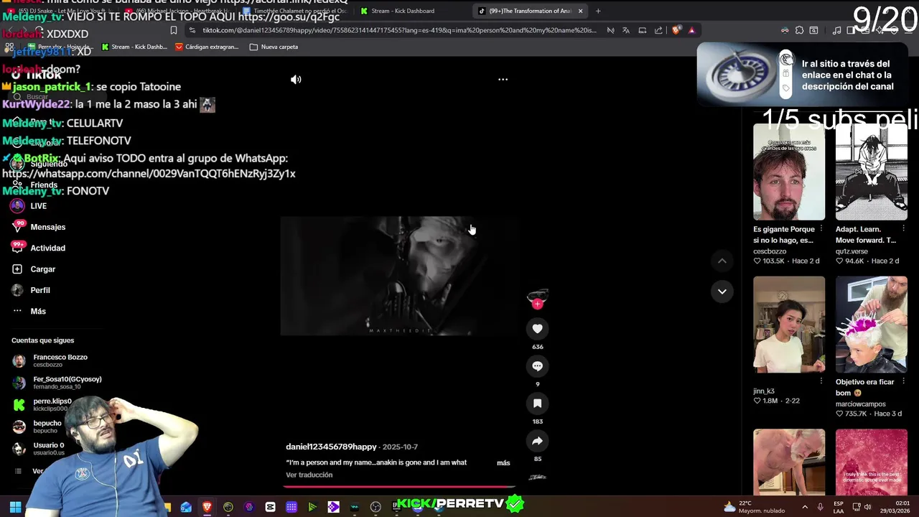The image size is (919, 517).
Task: Click the Brave Rewards triangle icon
Action: (691, 30)
